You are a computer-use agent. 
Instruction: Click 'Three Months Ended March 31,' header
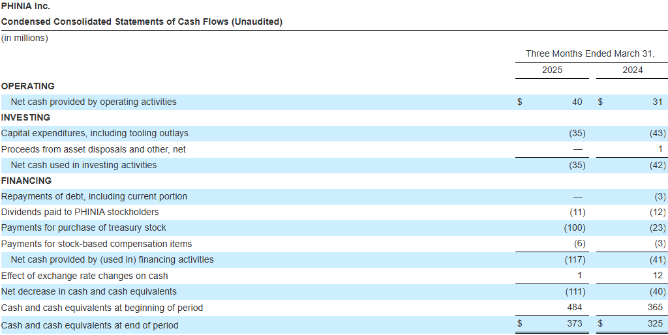point(590,53)
